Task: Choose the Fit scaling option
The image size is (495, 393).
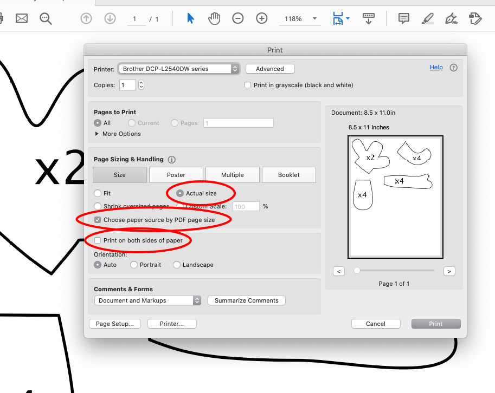Action: (97, 193)
